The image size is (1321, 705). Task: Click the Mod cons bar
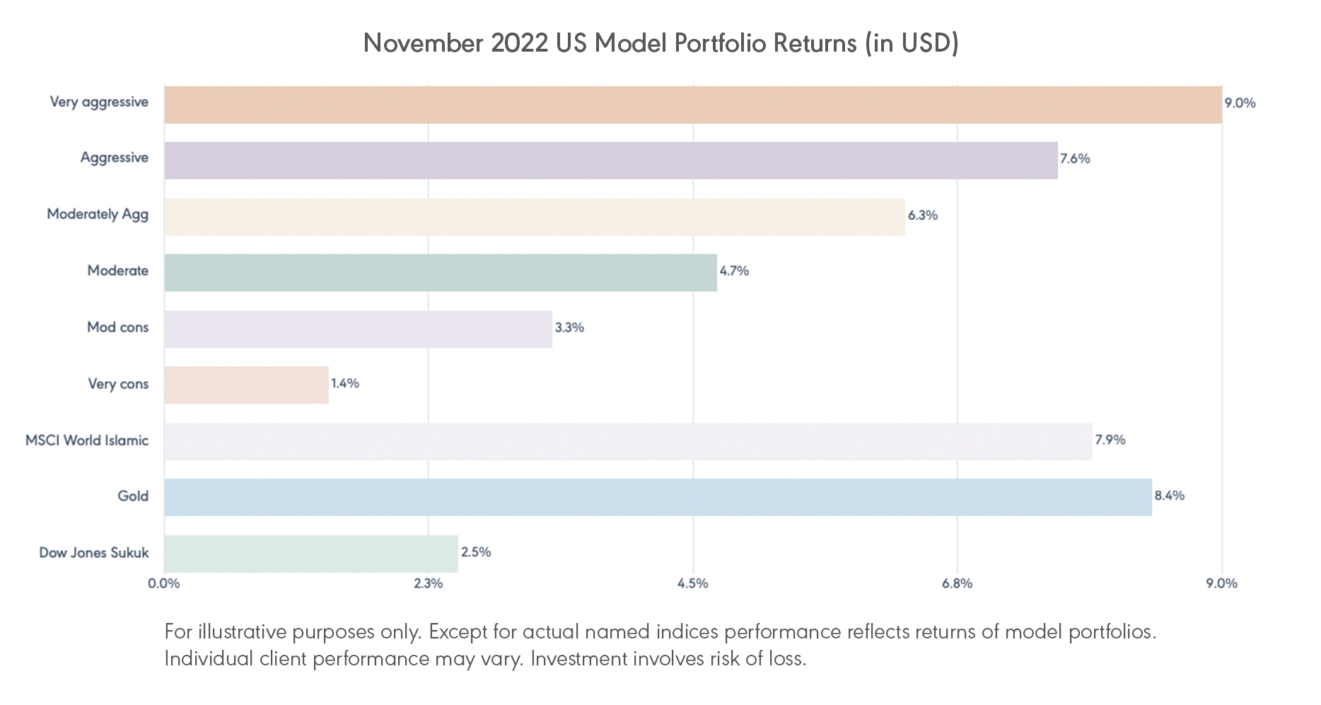coord(358,329)
